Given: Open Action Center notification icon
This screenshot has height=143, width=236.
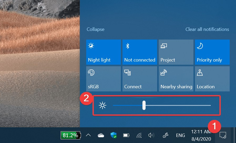Looking at the screenshot, I should click(x=223, y=135).
